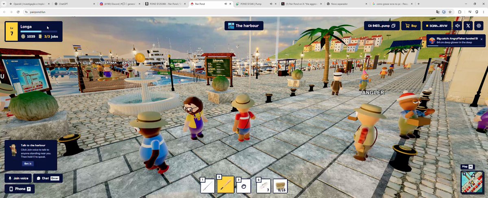The height and width of the screenshot is (198, 488).
Task: Bookmark this page with the star icon
Action: [449, 12]
